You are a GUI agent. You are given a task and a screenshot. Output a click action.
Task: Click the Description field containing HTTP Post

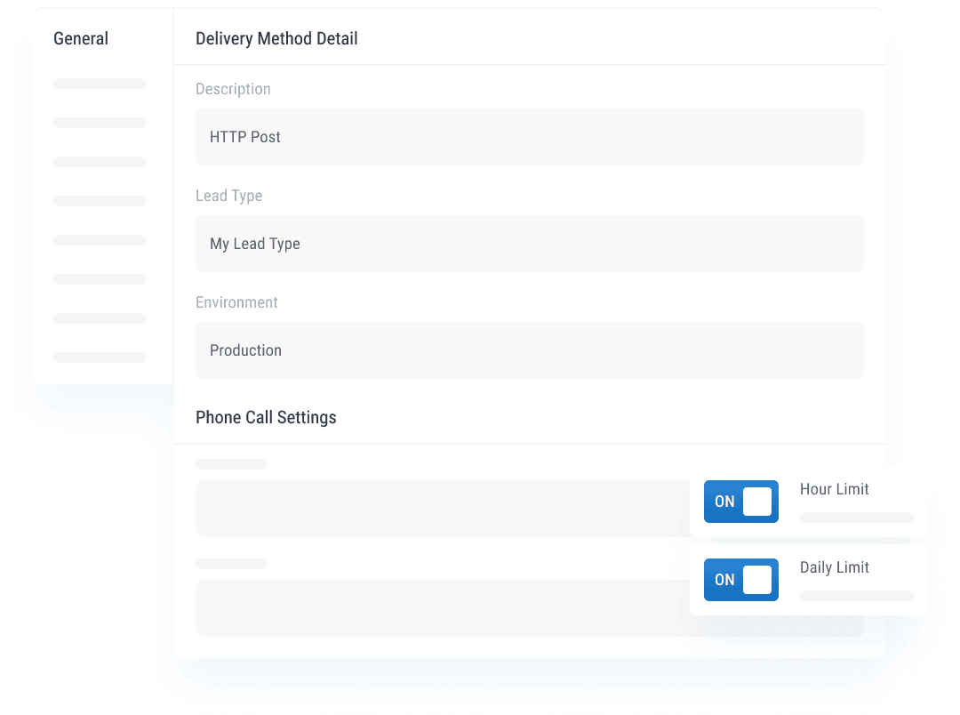pyautogui.click(x=529, y=137)
